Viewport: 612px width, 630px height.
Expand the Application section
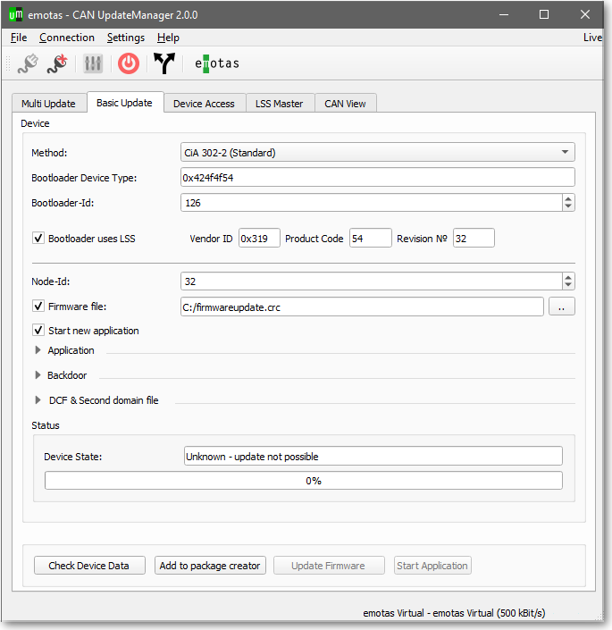[x=38, y=350]
